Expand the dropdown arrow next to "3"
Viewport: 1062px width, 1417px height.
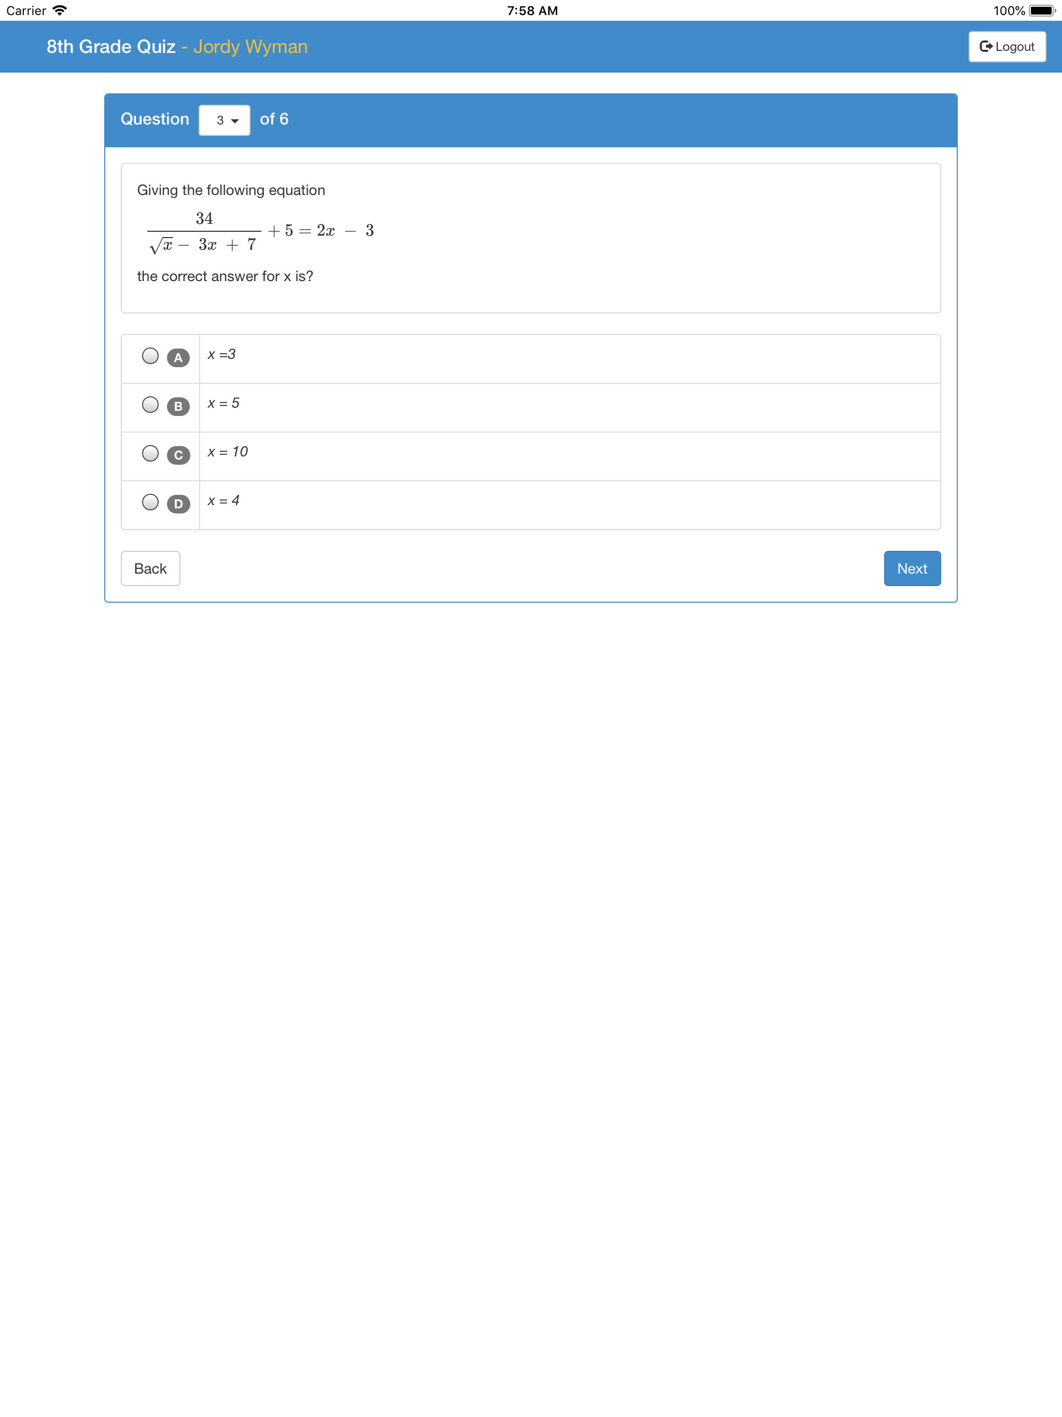pos(234,120)
